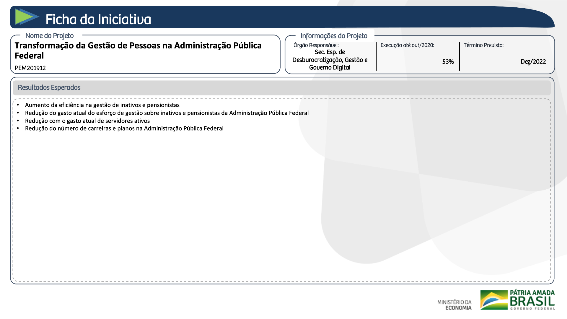Click the Nome do Projeto label
Screen dimensions: 567x319
point(49,36)
